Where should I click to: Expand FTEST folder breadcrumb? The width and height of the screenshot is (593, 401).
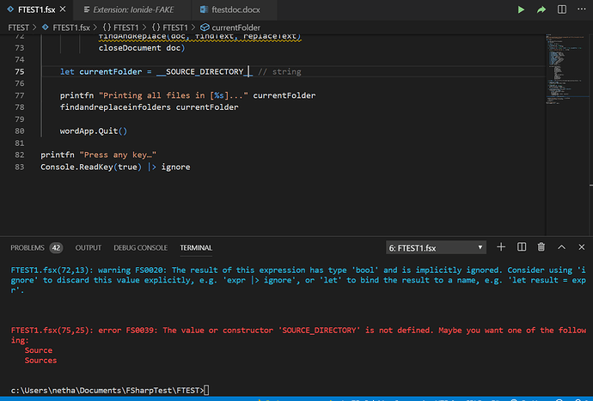[18, 27]
